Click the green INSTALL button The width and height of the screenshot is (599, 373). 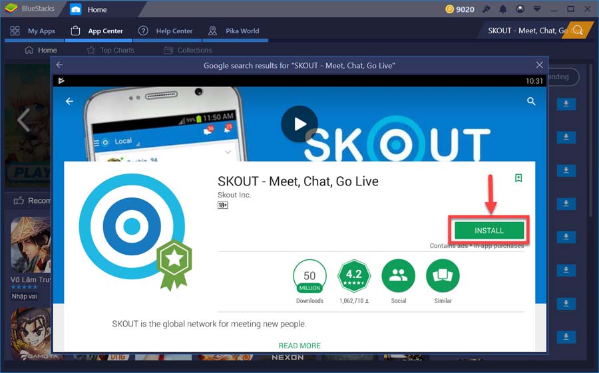pyautogui.click(x=489, y=231)
